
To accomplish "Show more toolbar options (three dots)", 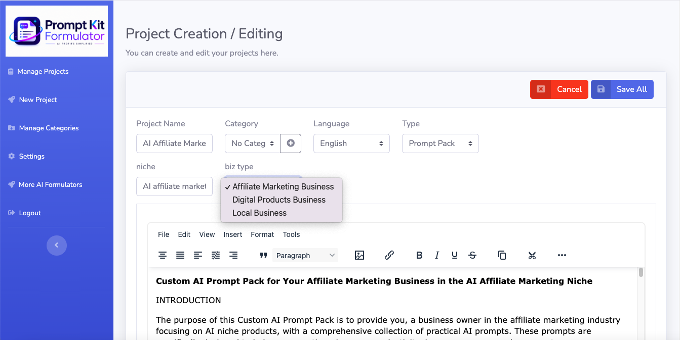I will pos(562,255).
